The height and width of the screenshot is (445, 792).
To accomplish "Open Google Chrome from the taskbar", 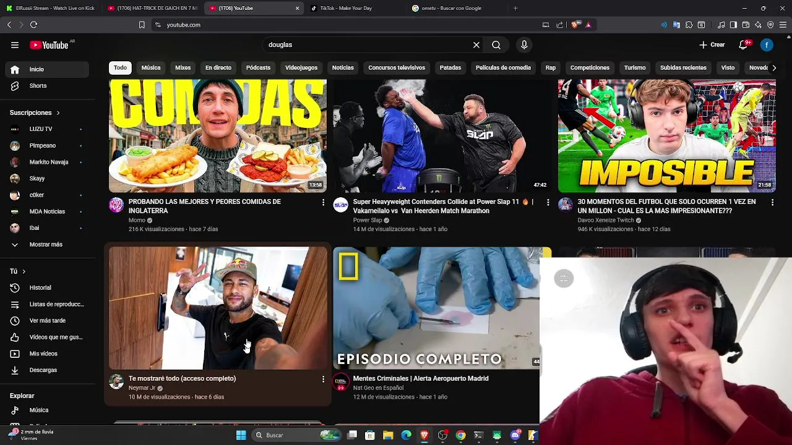I will [460, 435].
